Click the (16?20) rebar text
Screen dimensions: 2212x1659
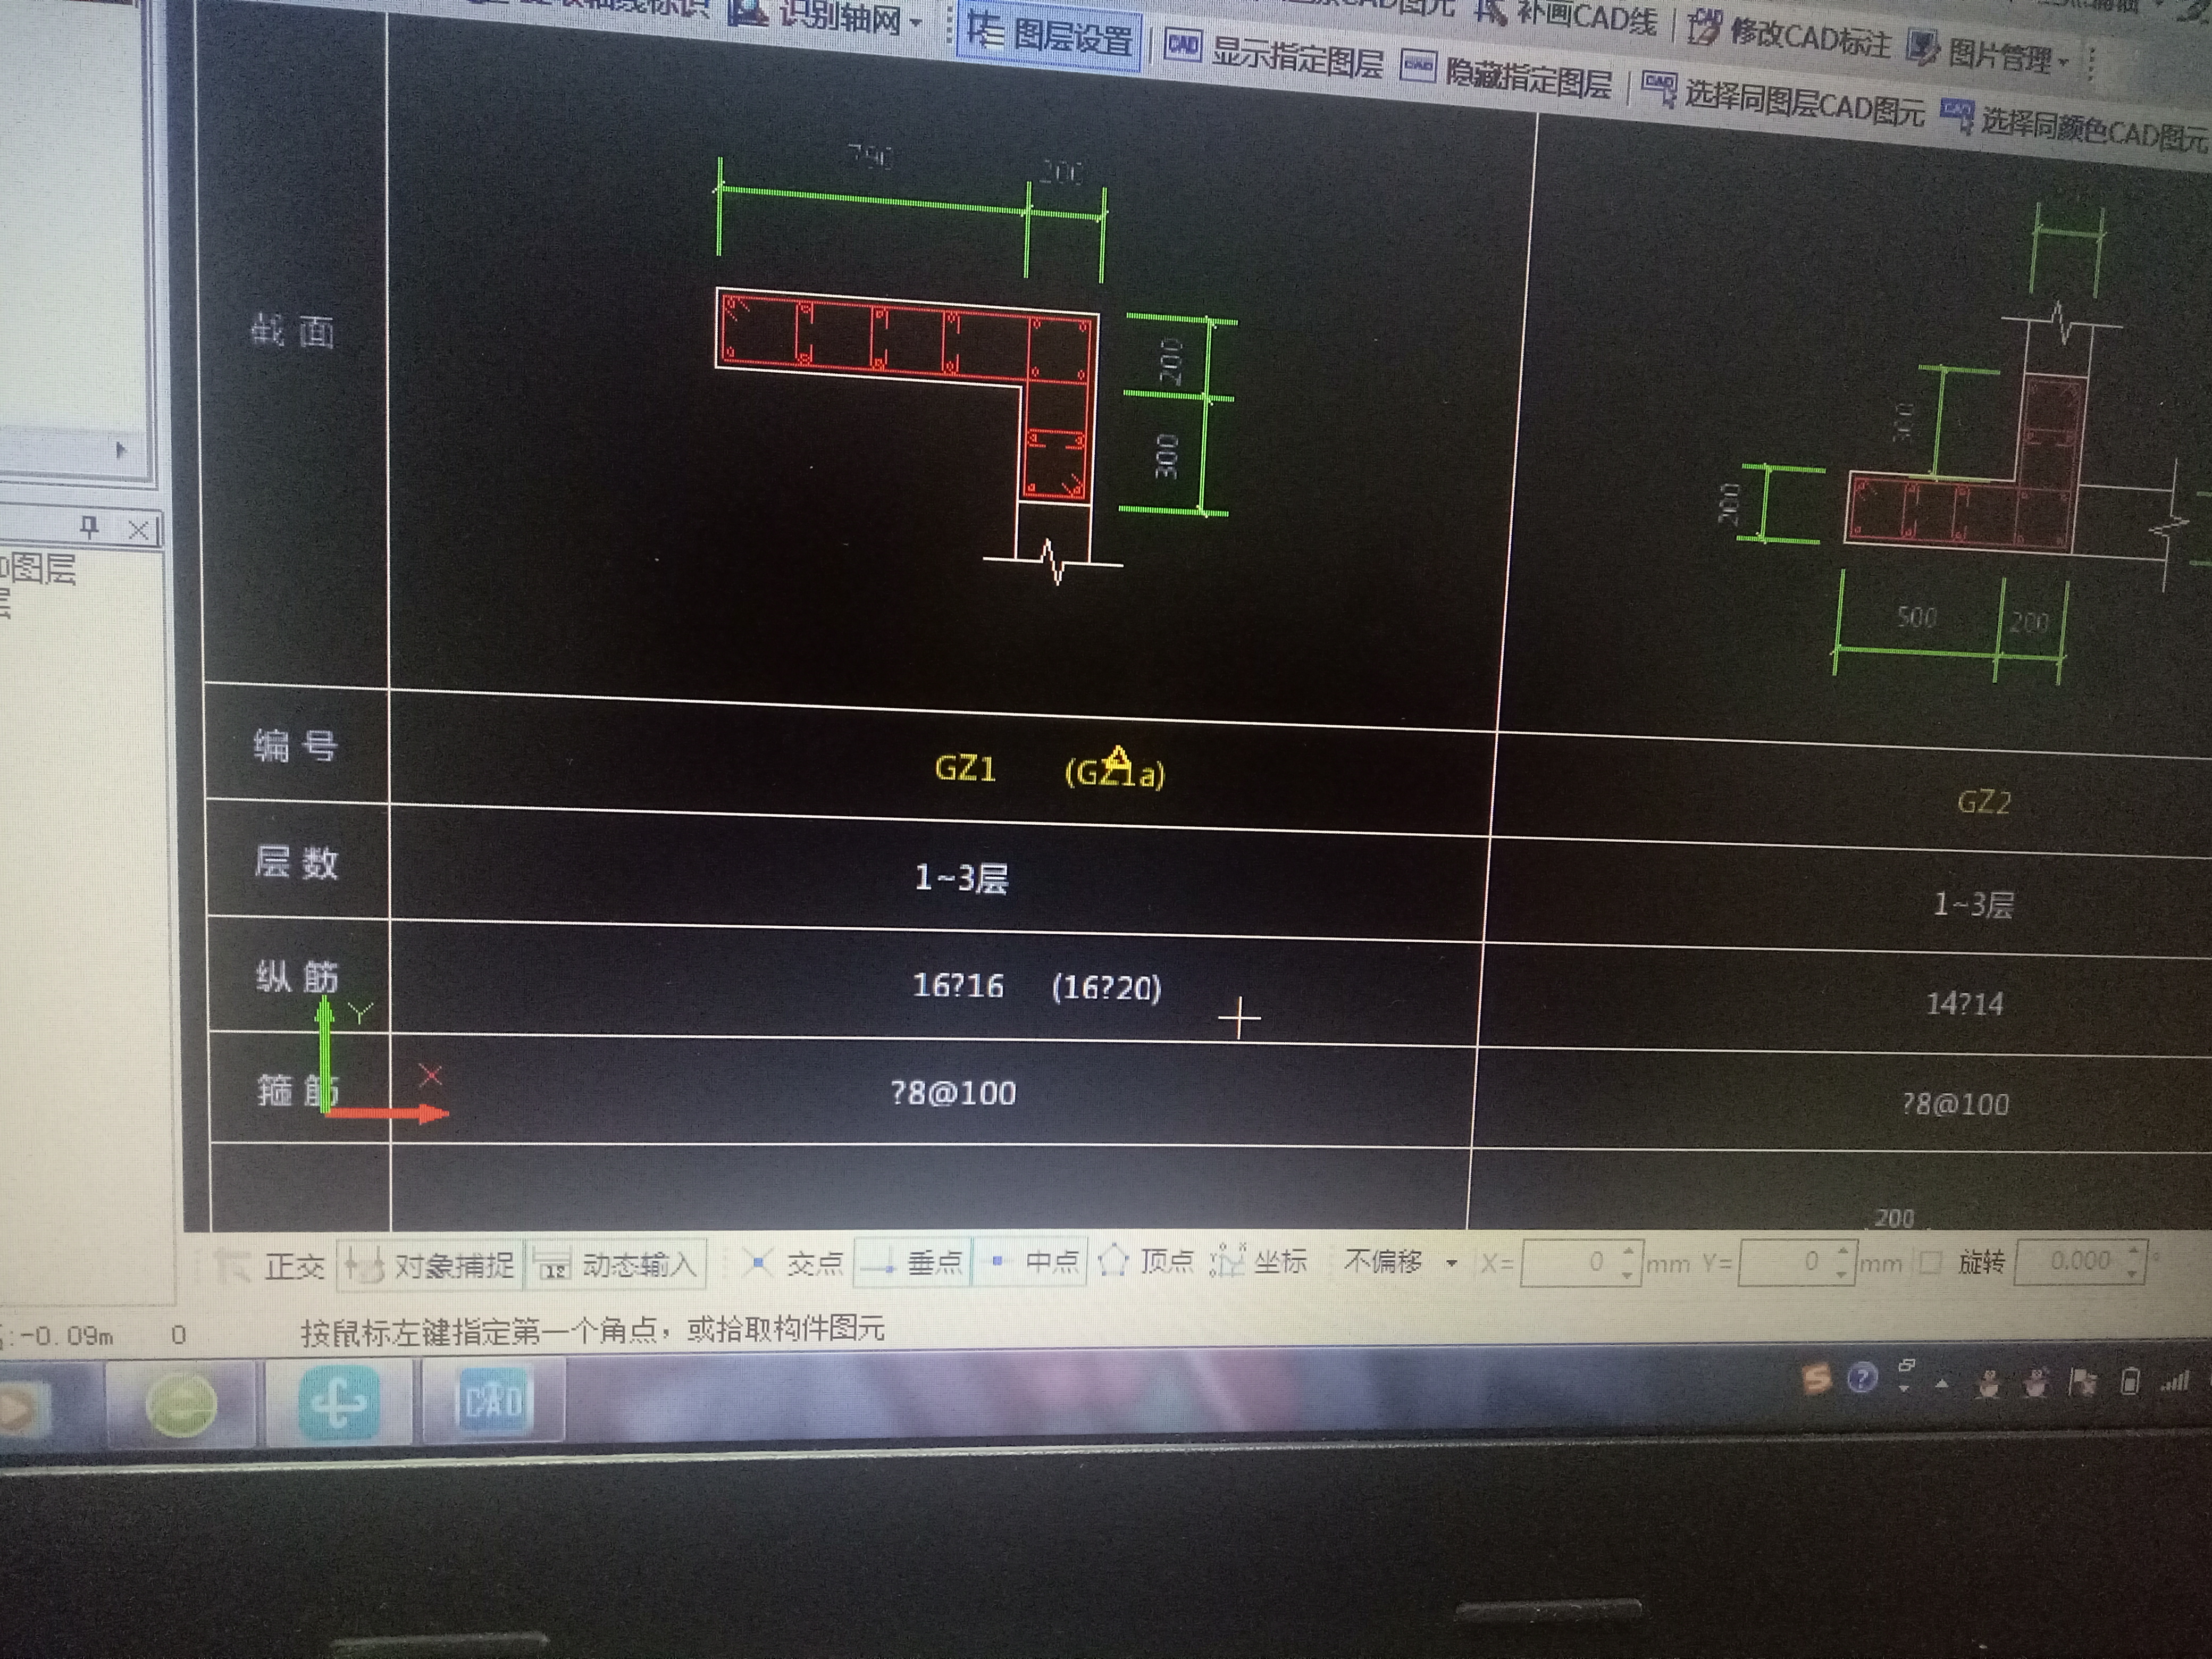[x=1106, y=988]
